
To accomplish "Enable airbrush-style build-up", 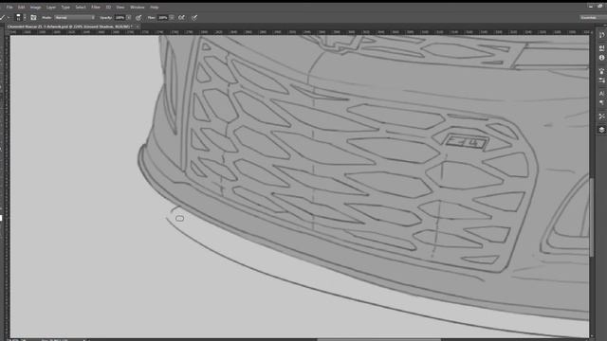I will click(181, 17).
